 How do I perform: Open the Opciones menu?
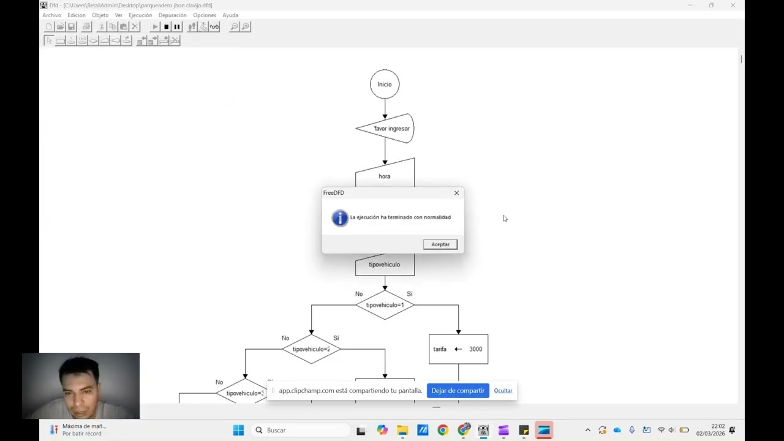pyautogui.click(x=205, y=15)
